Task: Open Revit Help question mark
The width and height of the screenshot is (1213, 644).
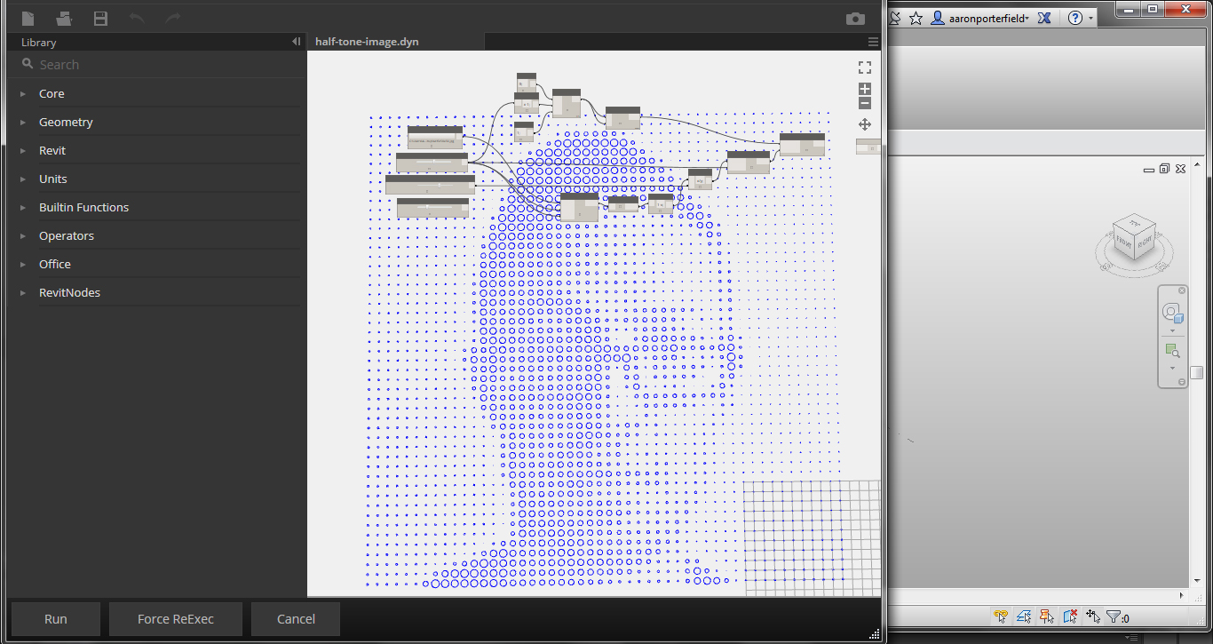Action: (x=1075, y=18)
